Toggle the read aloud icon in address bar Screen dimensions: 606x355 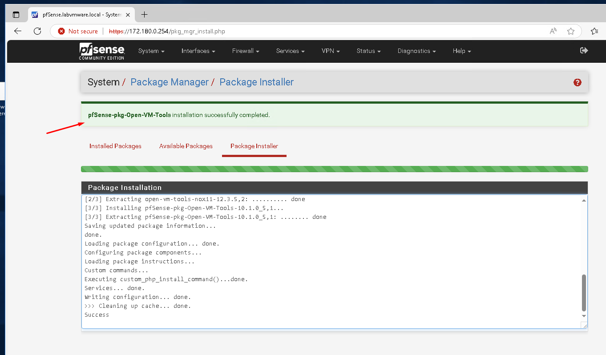click(553, 31)
